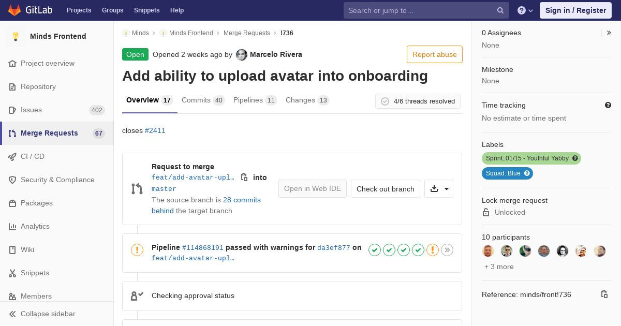Click the Minds breadcrumb link
The width and height of the screenshot is (621, 326).
pos(140,33)
